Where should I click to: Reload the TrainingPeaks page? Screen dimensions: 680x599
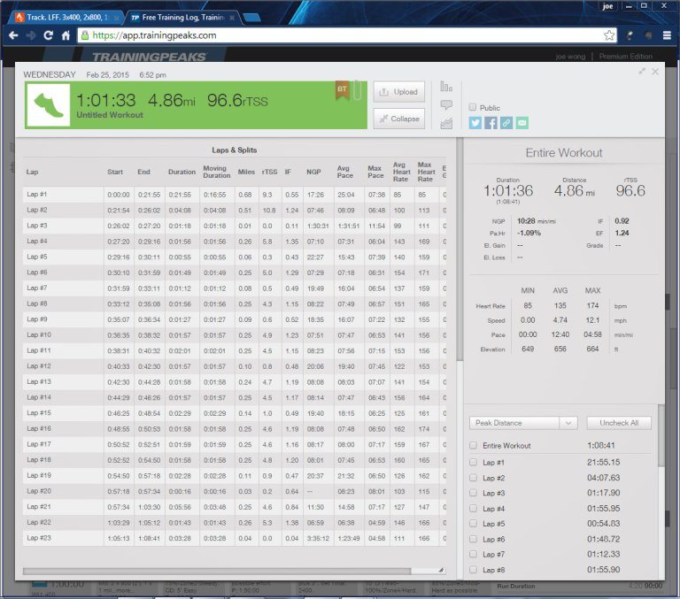pos(48,35)
